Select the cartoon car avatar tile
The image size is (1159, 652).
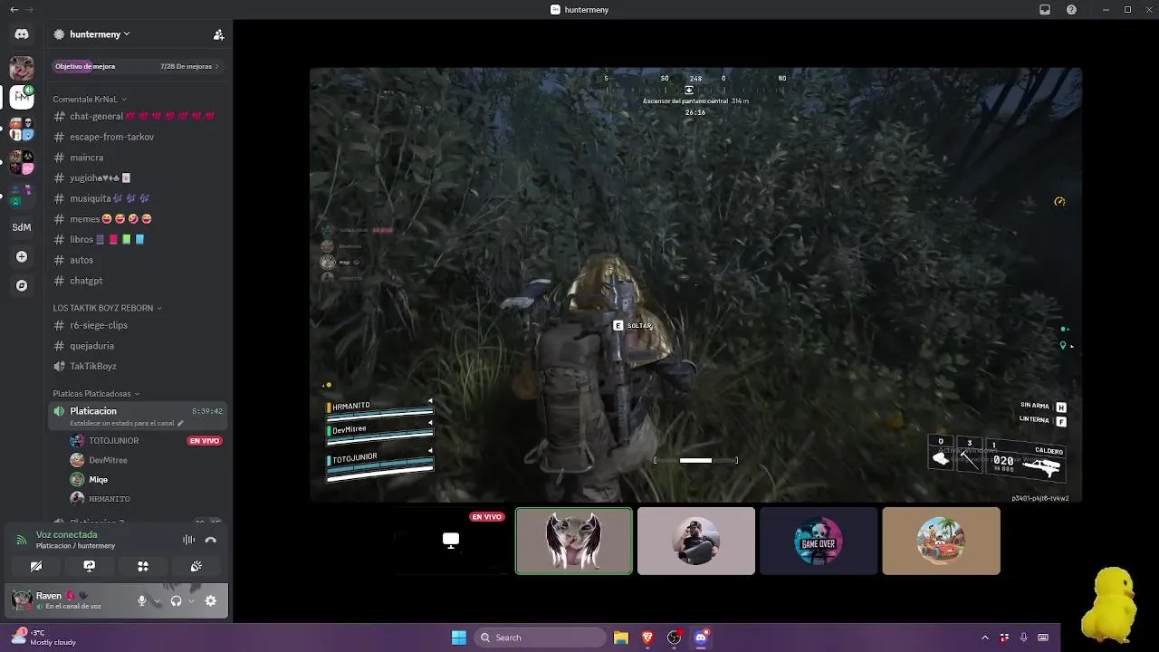point(941,541)
